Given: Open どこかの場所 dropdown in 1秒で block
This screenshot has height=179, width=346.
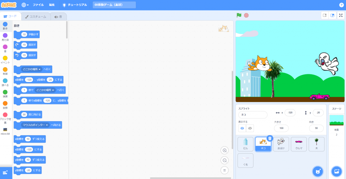Looking at the screenshot, I should pos(45,90).
